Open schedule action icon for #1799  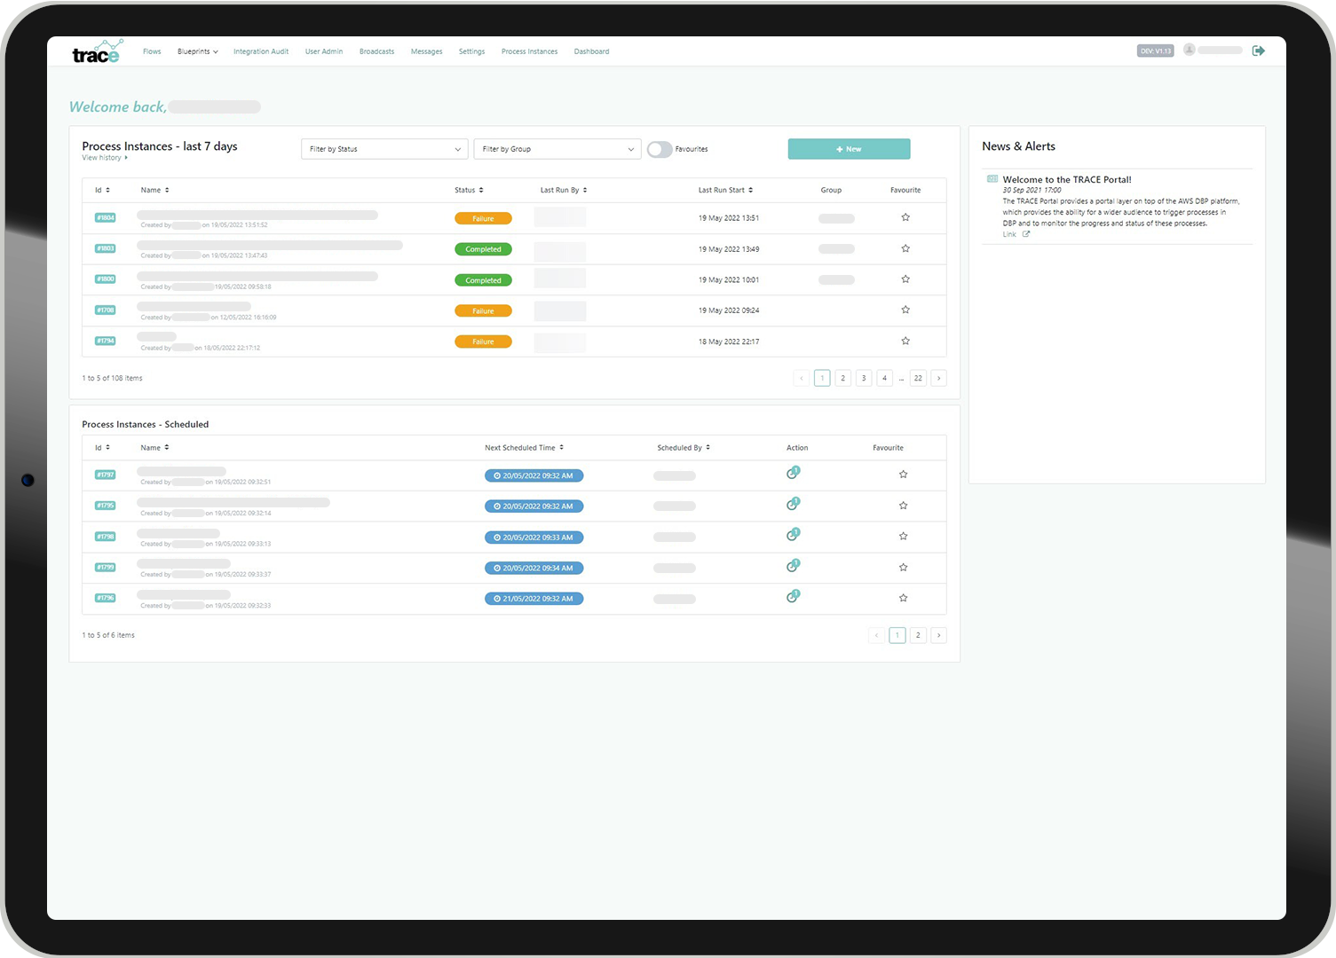coord(793,565)
